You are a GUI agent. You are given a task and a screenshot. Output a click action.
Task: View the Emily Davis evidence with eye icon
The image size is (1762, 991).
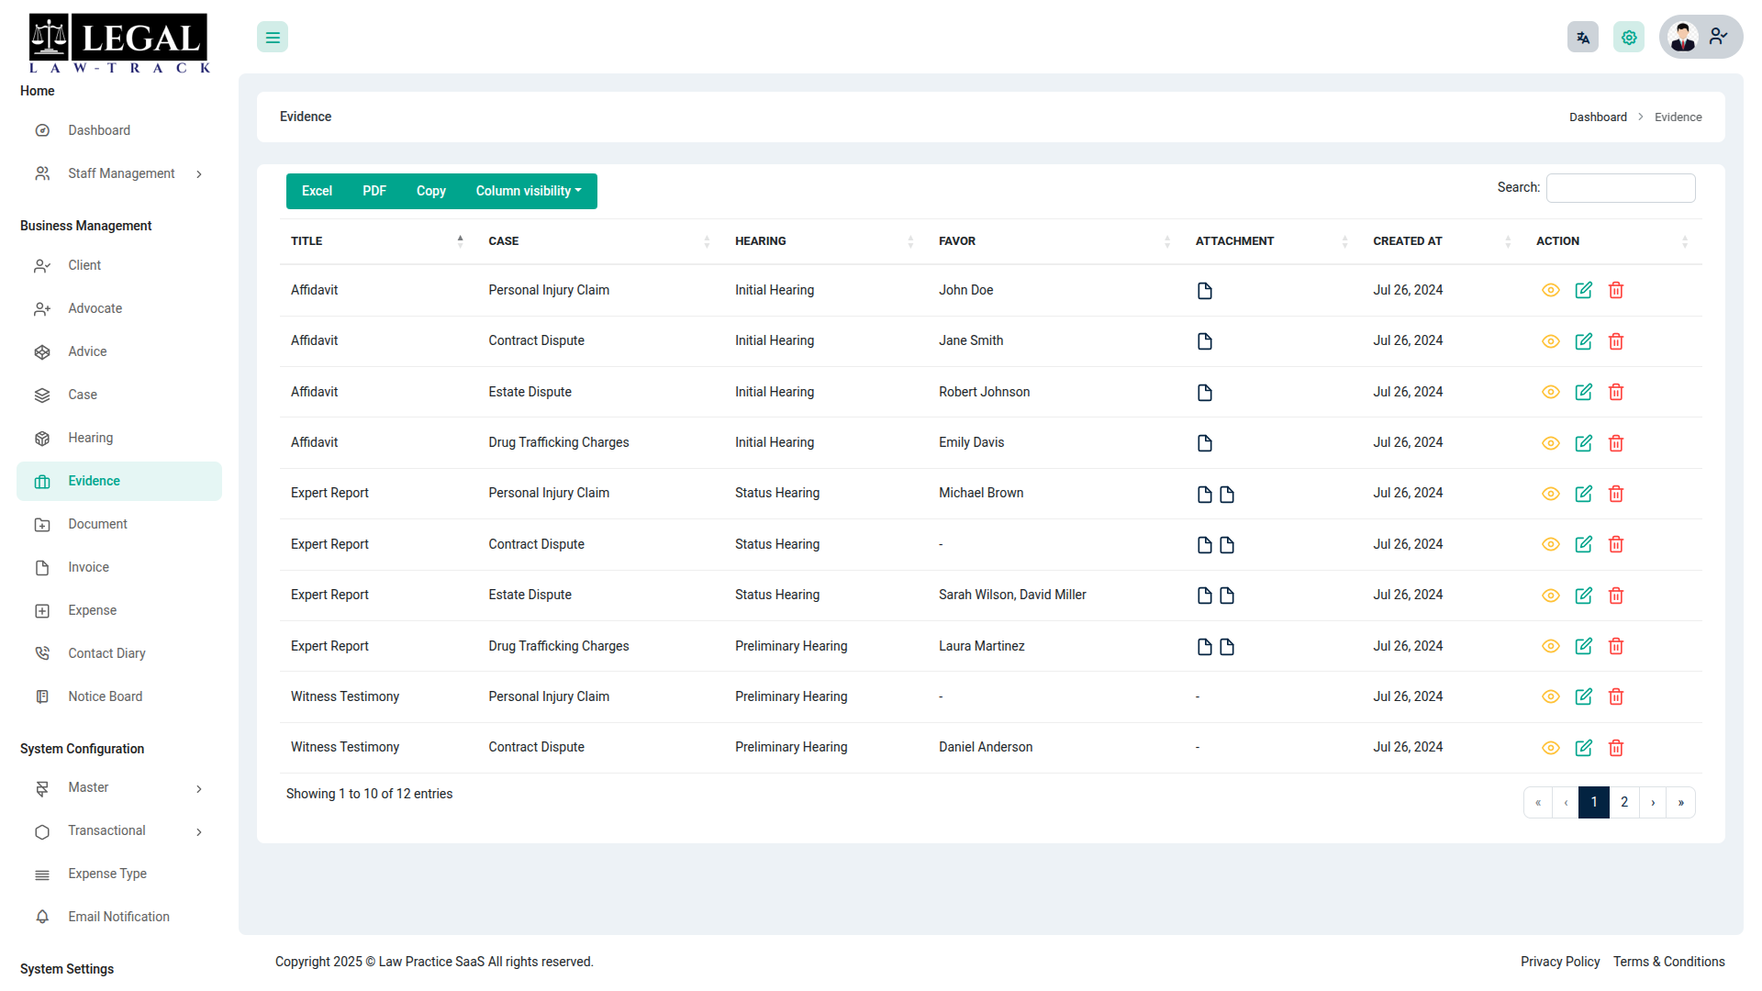[1551, 443]
